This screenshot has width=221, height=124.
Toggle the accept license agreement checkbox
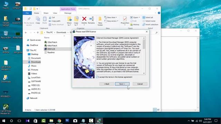pyautogui.click(x=97, y=77)
